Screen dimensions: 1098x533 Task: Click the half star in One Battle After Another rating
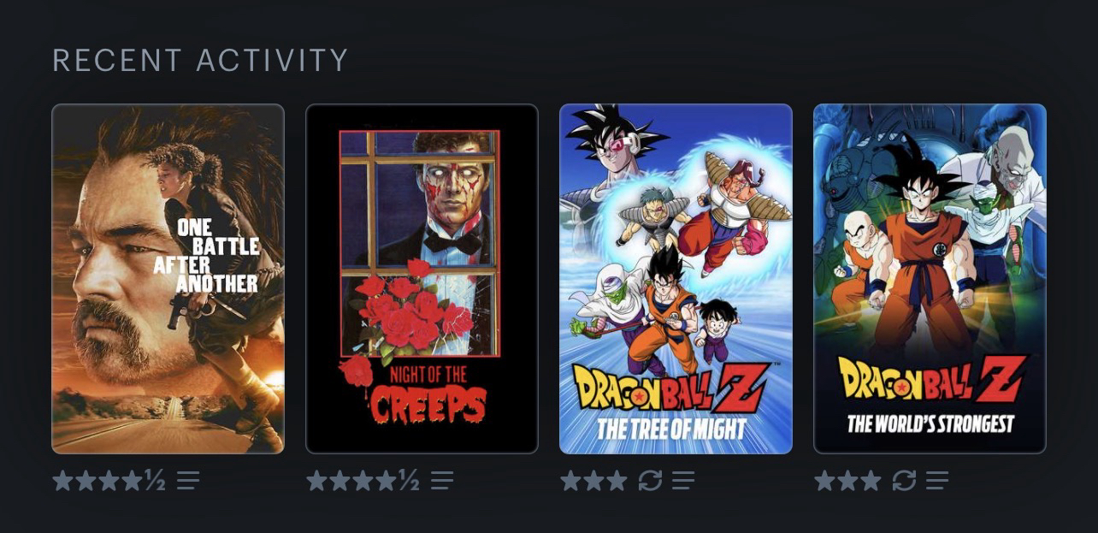point(155,481)
